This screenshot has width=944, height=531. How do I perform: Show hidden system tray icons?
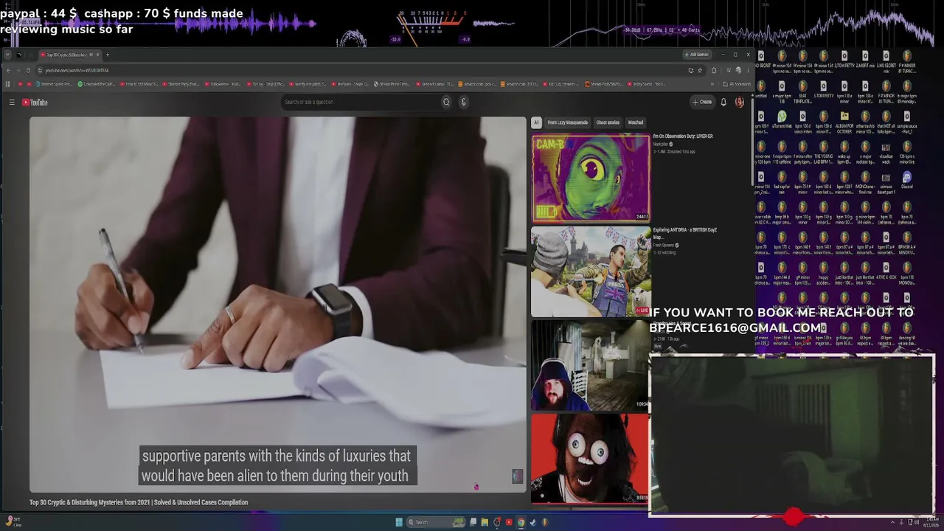892,522
